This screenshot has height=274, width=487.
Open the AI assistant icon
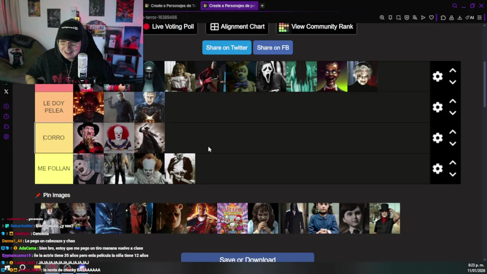(x=469, y=18)
